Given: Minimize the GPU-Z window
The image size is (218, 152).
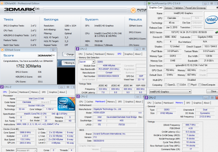Looking at the screenshot, I should [x=205, y=3].
